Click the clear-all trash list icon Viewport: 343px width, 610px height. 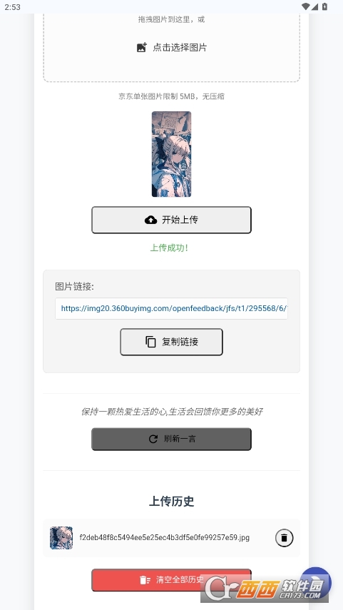pos(145,580)
